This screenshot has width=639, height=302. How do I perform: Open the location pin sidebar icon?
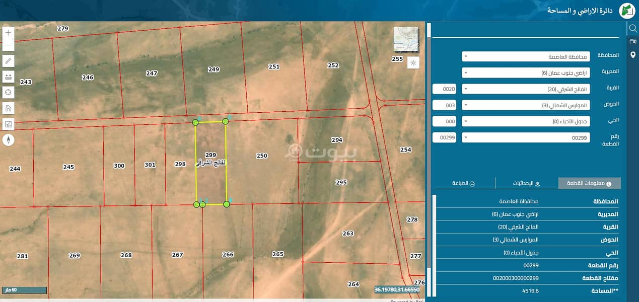633,54
